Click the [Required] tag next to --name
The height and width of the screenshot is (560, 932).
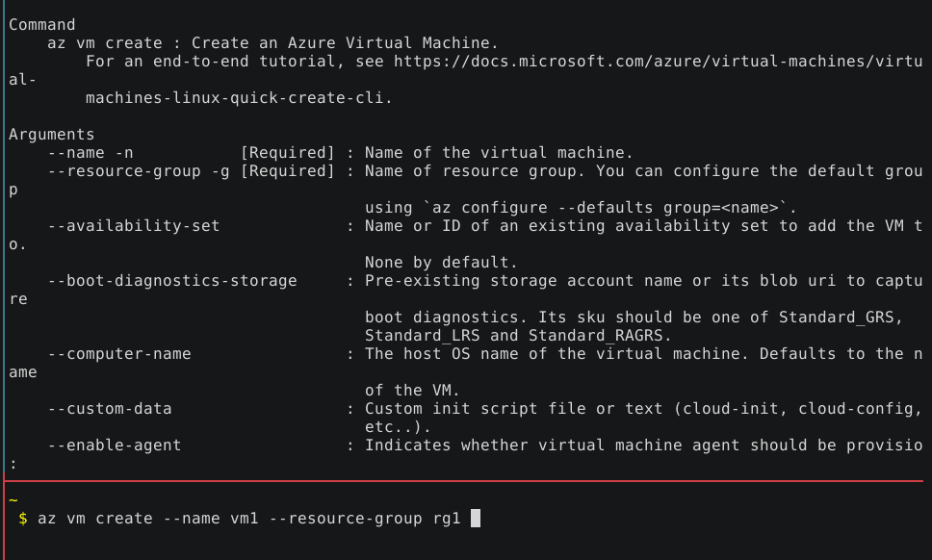(x=284, y=152)
